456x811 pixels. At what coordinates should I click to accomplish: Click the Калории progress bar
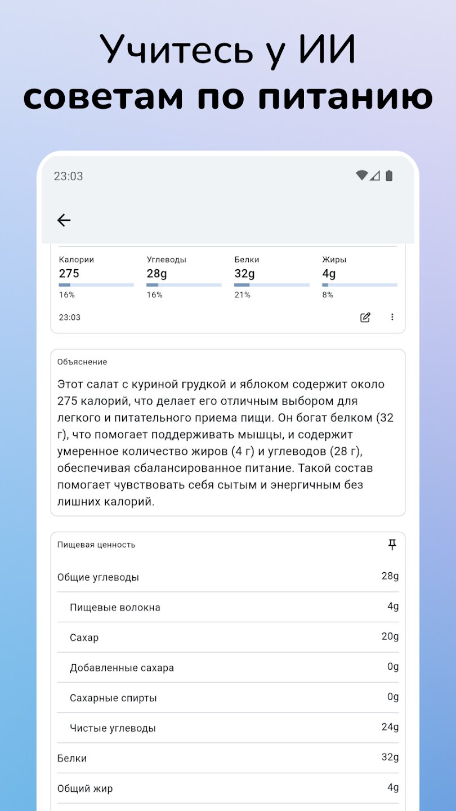click(x=96, y=285)
